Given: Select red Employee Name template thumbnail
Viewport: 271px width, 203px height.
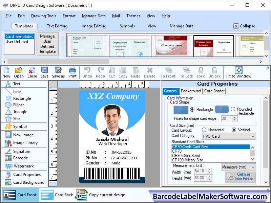Looking at the screenshot, I should 214,46.
